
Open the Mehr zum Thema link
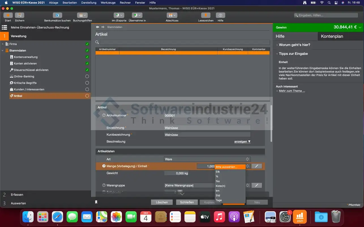(x=292, y=91)
